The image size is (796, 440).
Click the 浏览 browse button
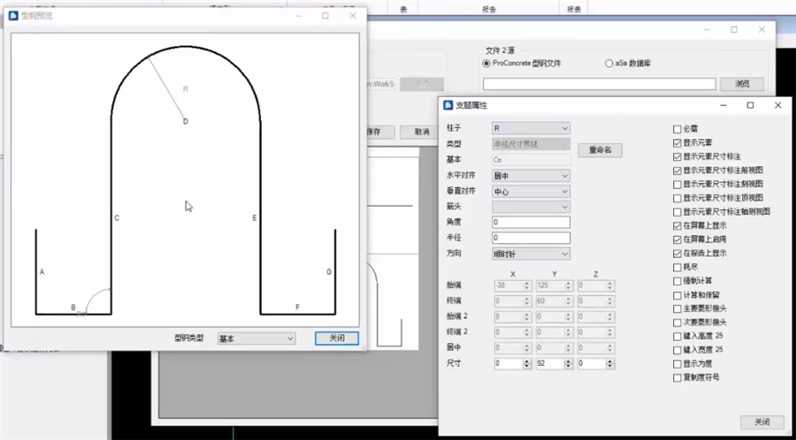pyautogui.click(x=739, y=84)
